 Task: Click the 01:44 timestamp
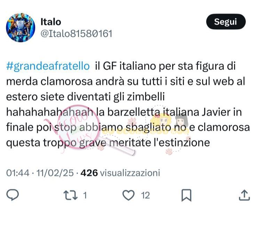[18, 173]
